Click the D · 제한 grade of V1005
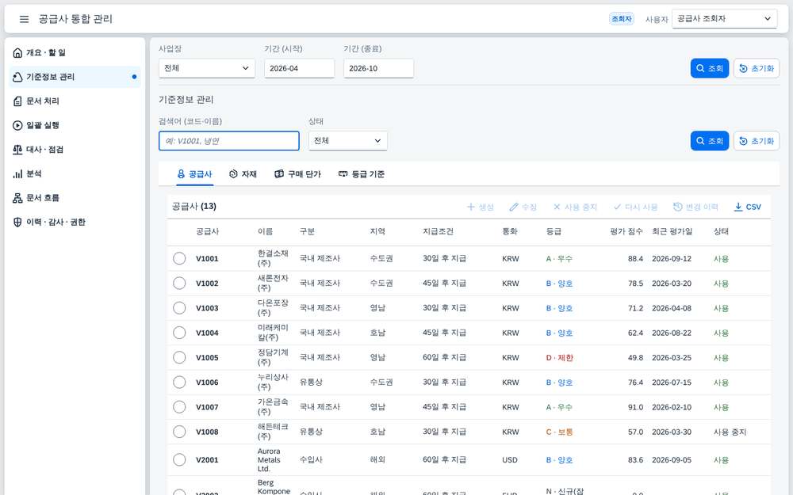Viewport: 793px width, 495px height. pyautogui.click(x=559, y=358)
